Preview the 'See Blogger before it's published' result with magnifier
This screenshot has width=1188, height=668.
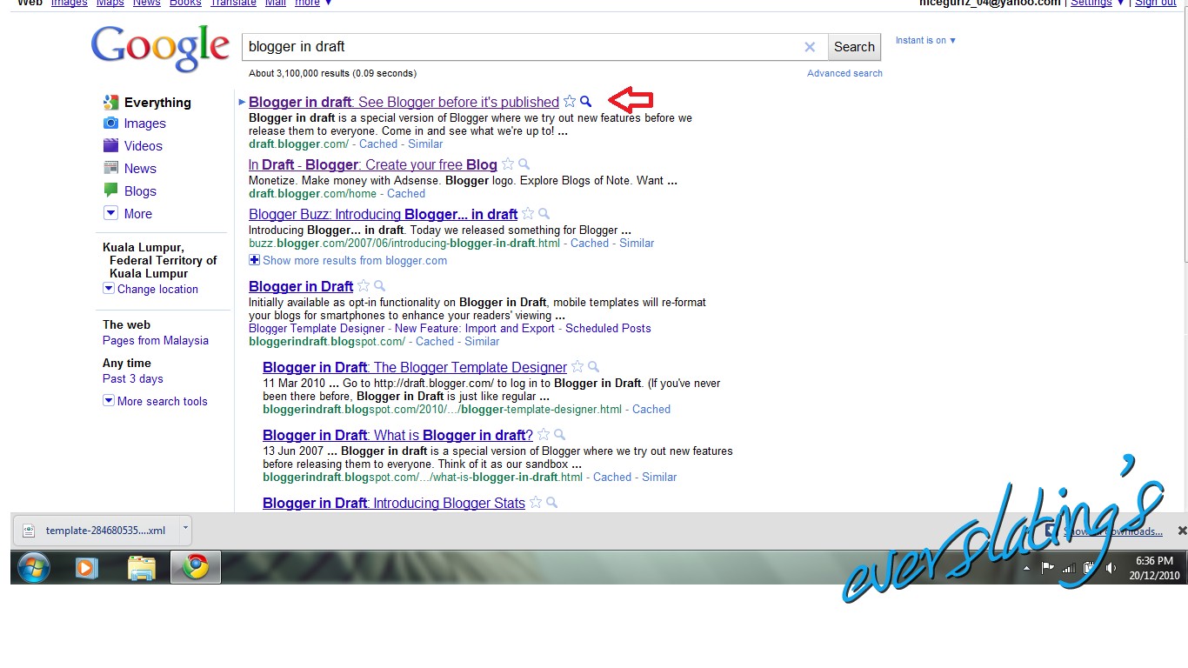click(586, 102)
